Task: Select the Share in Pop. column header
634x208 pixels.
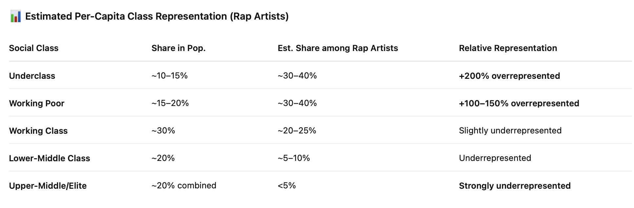Action: click(x=178, y=48)
